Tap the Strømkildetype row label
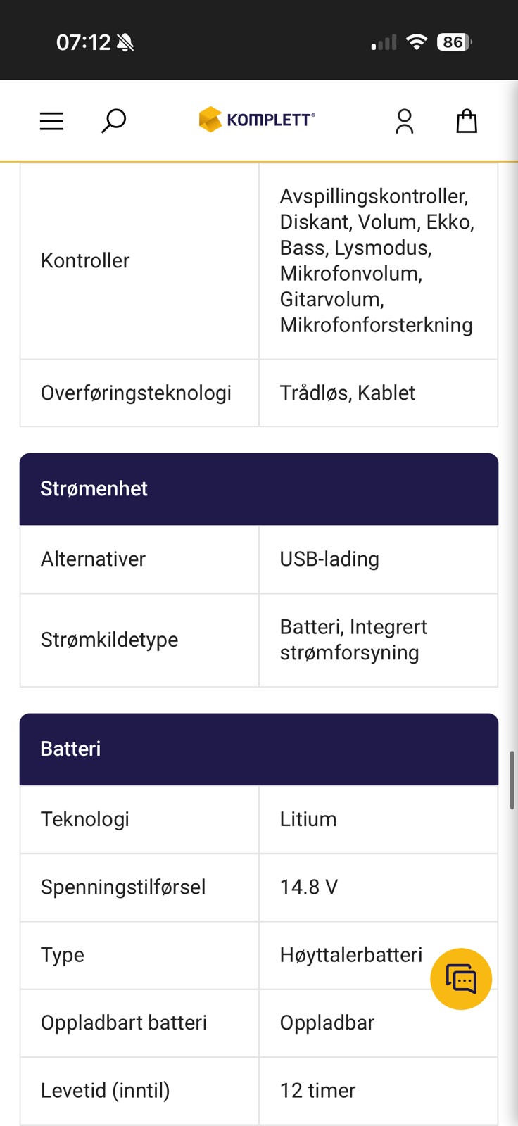Image resolution: width=518 pixels, height=1126 pixels. (109, 640)
